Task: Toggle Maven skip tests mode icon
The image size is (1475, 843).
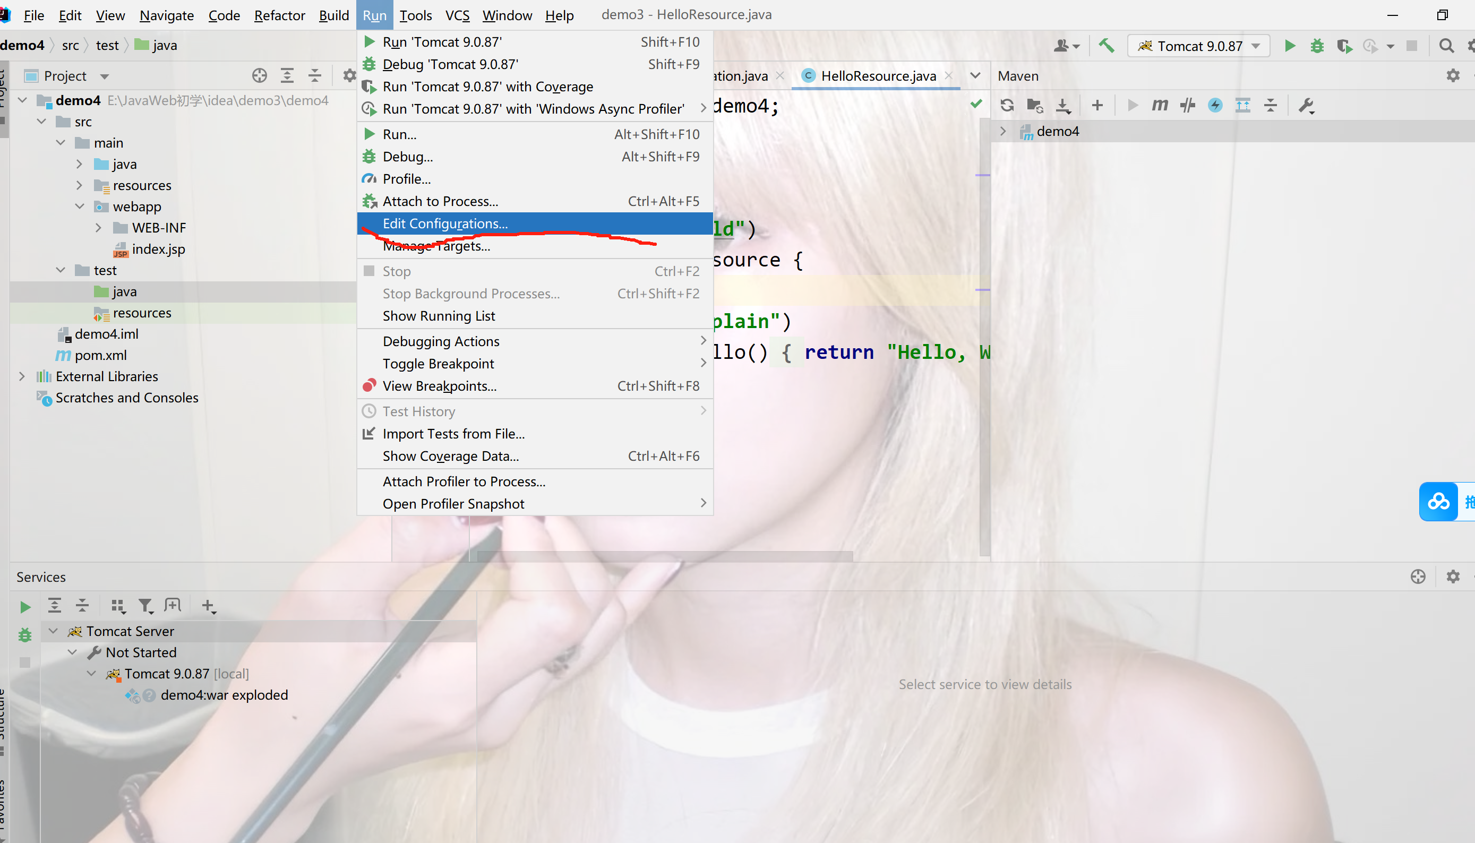Action: (x=1215, y=105)
